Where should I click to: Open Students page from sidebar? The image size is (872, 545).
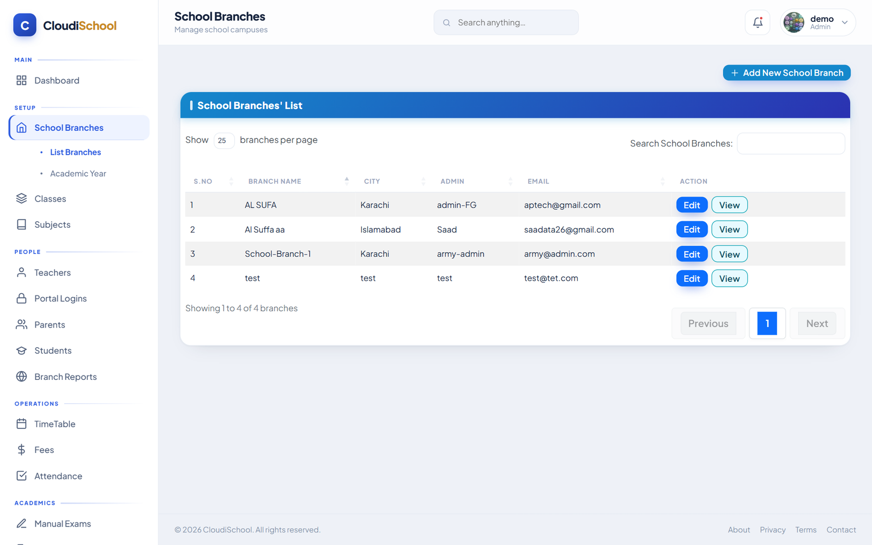tap(79, 350)
